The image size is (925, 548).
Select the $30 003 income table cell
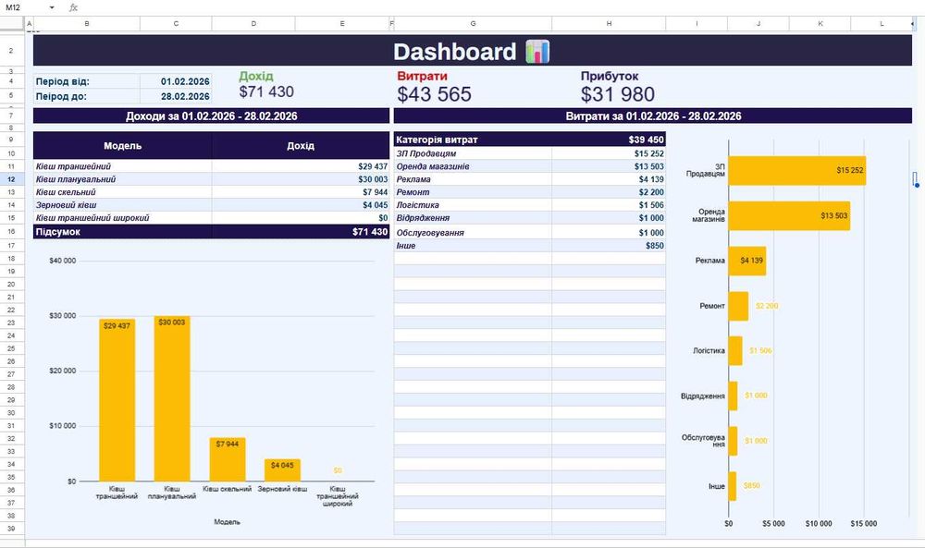coord(301,179)
